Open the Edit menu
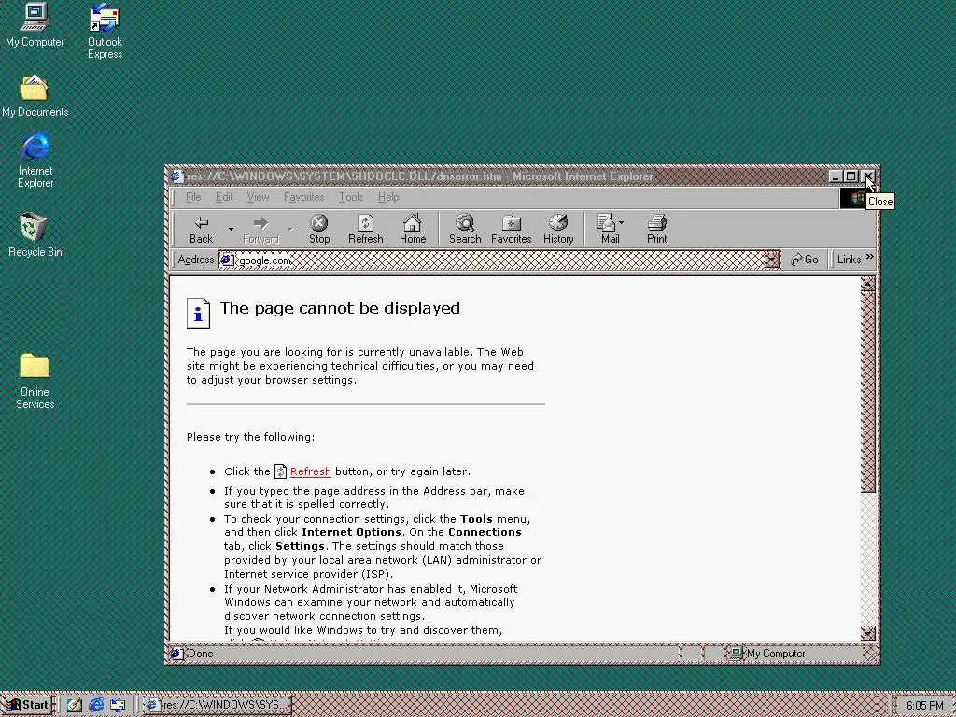This screenshot has width=956, height=717. click(x=224, y=197)
